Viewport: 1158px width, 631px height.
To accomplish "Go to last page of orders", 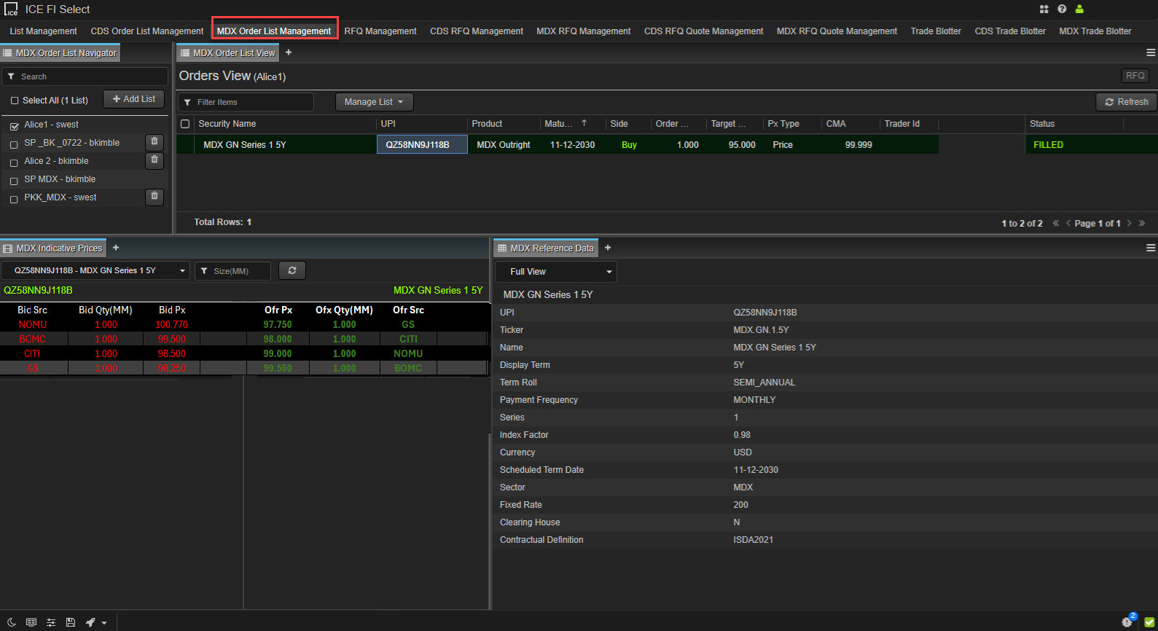I will [x=1142, y=223].
